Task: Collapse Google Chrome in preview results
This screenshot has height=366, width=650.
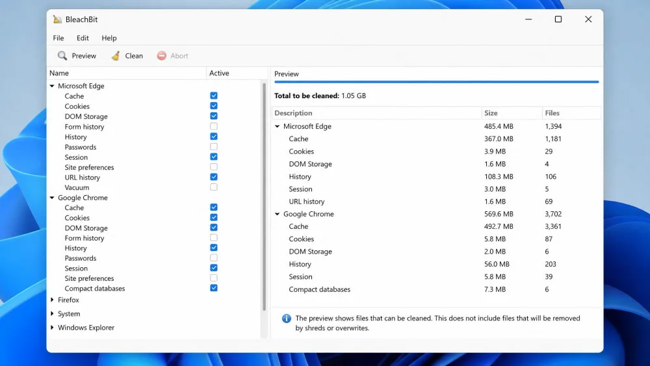Action: point(278,214)
